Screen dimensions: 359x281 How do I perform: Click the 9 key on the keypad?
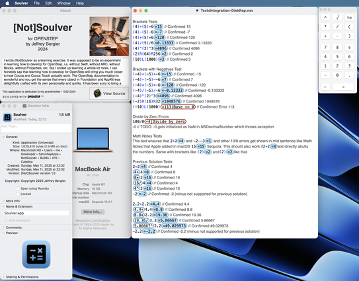point(349,47)
